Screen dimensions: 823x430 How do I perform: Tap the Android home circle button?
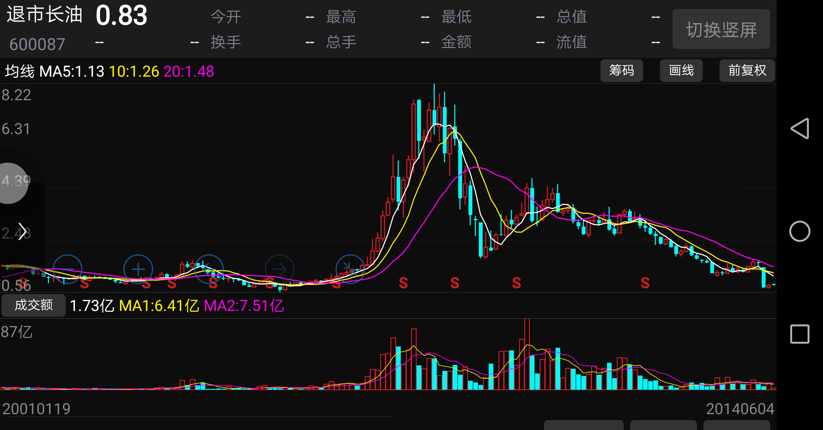point(800,231)
